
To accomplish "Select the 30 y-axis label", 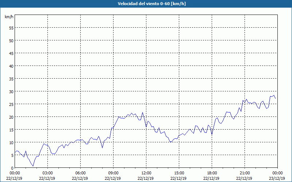I will click(11, 91).
